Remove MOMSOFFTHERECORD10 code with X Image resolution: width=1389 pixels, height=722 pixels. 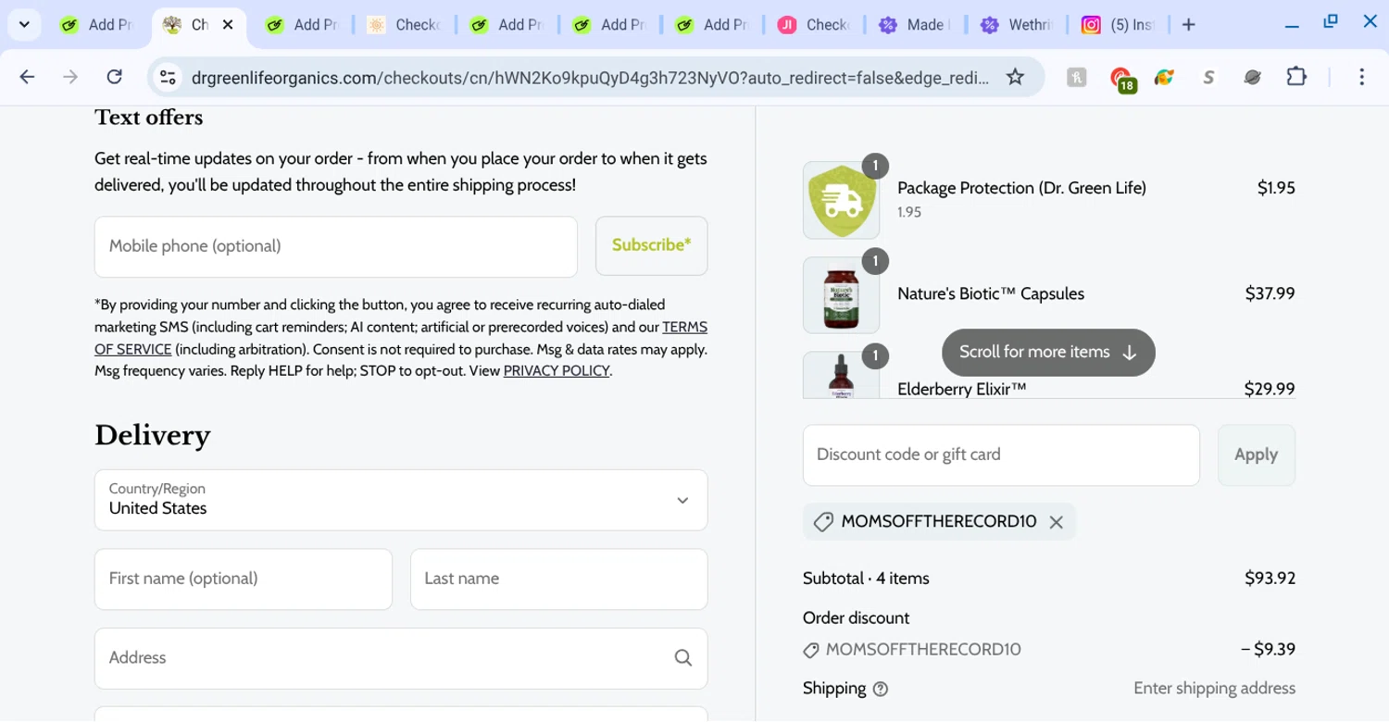pos(1057,522)
